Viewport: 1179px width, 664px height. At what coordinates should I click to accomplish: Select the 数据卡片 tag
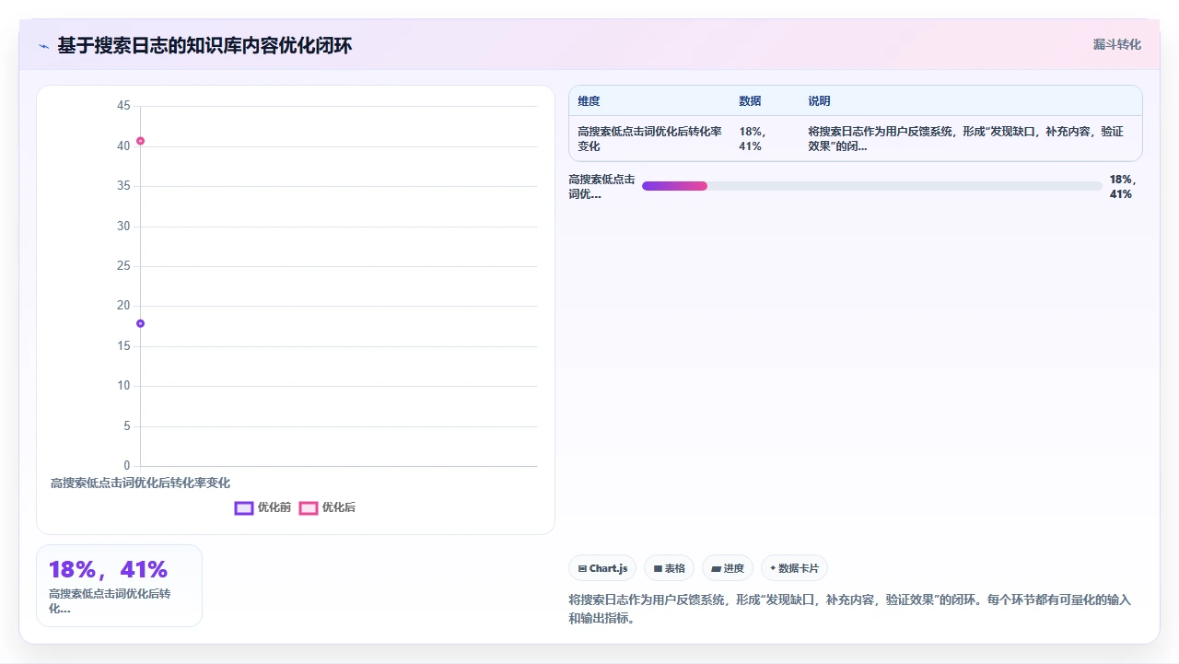tap(794, 568)
